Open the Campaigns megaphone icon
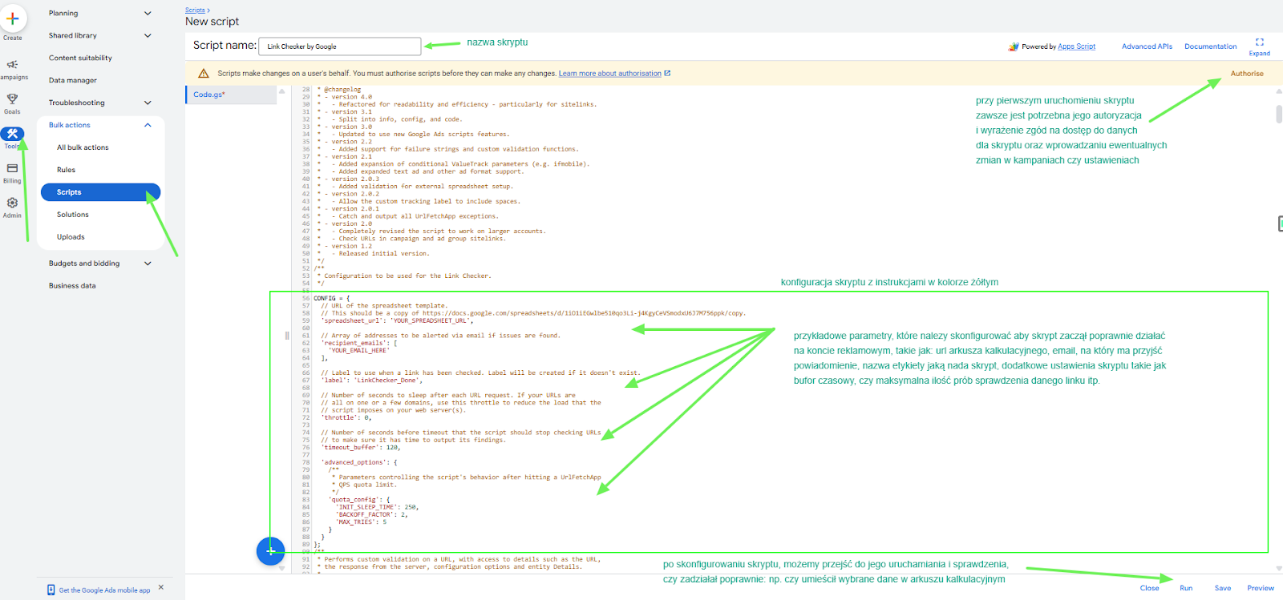1283x600 pixels. [12, 65]
